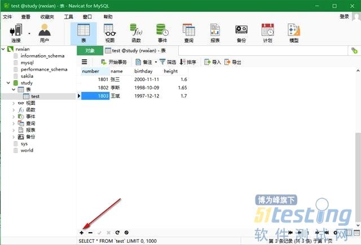Collapse the rwxian connection node
Viewport: 361px width, 245px height.
pos(3,49)
